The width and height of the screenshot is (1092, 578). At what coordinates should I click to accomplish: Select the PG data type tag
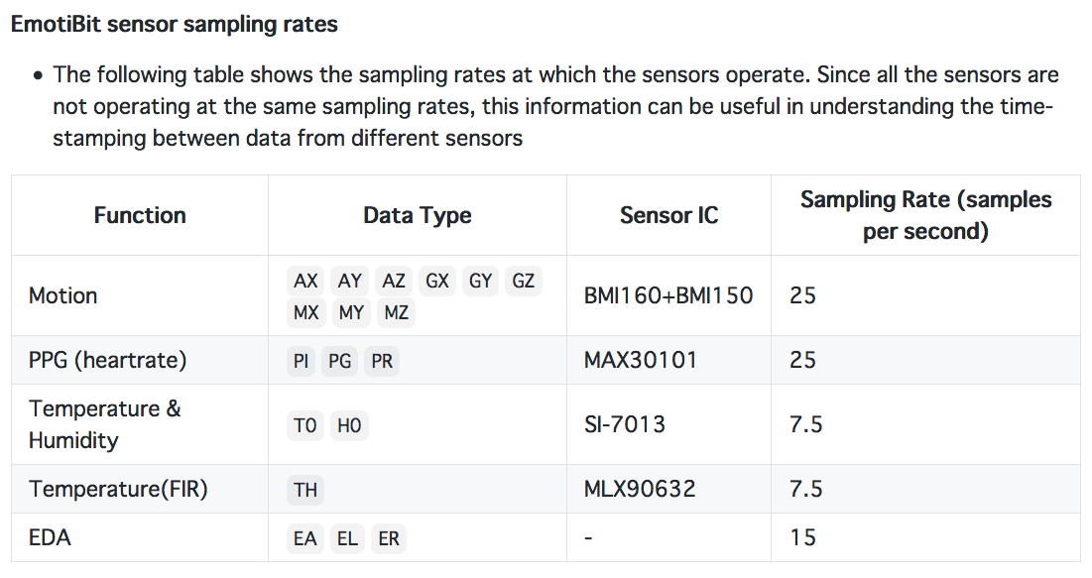(x=340, y=361)
